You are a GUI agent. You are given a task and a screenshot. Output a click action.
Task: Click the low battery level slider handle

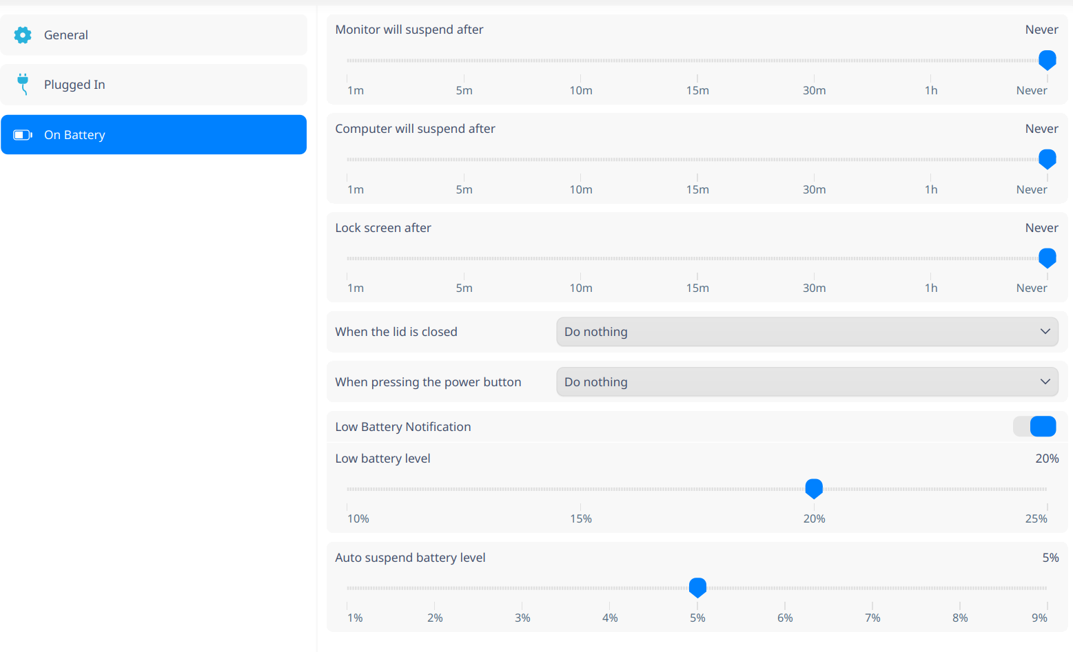pos(814,488)
